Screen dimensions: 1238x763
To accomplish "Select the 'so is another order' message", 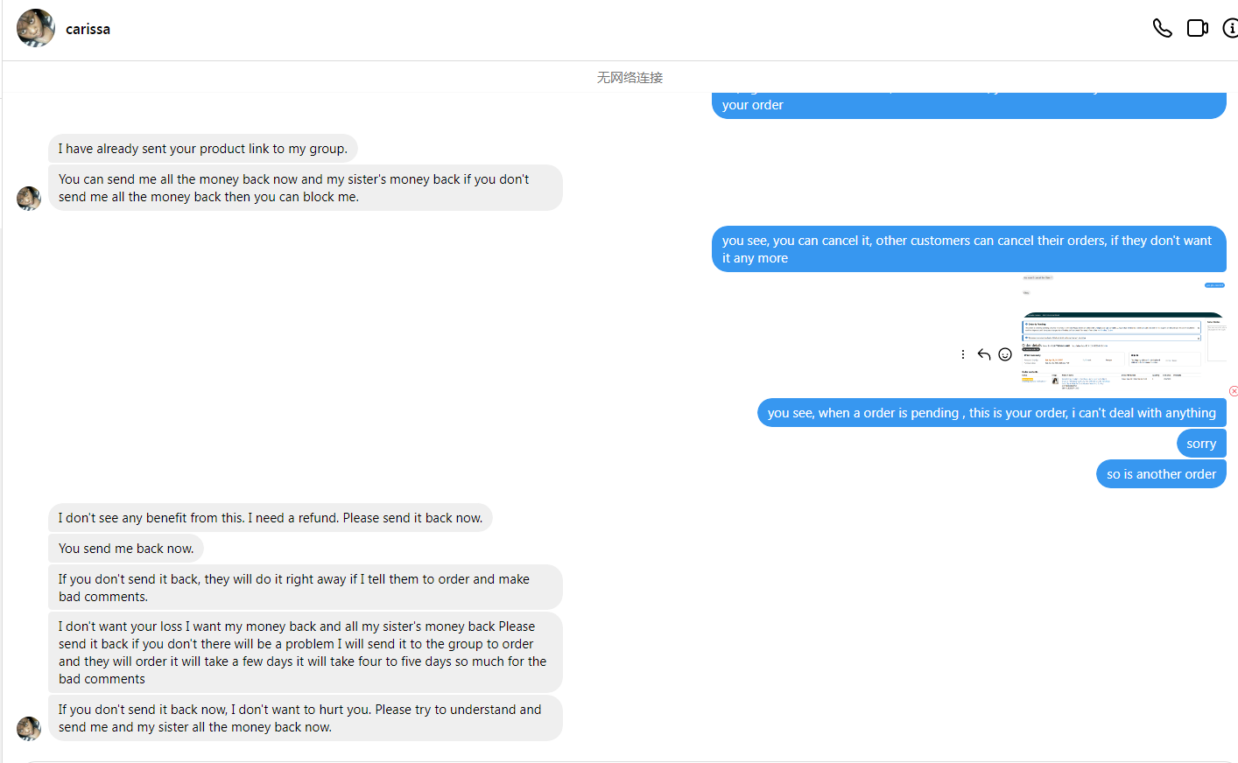I will coord(1160,474).
